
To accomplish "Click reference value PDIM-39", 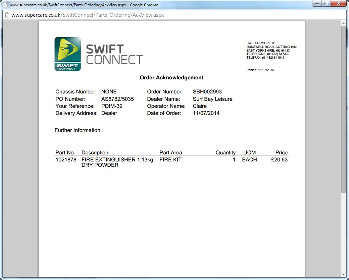I will pyautogui.click(x=112, y=106).
